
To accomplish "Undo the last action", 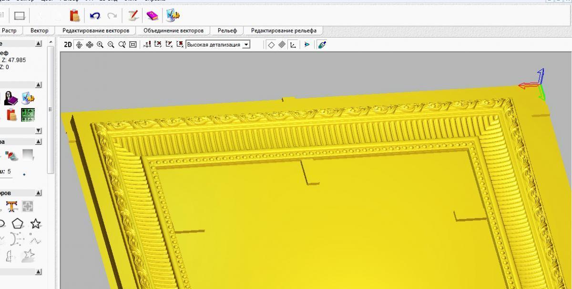I will (95, 16).
